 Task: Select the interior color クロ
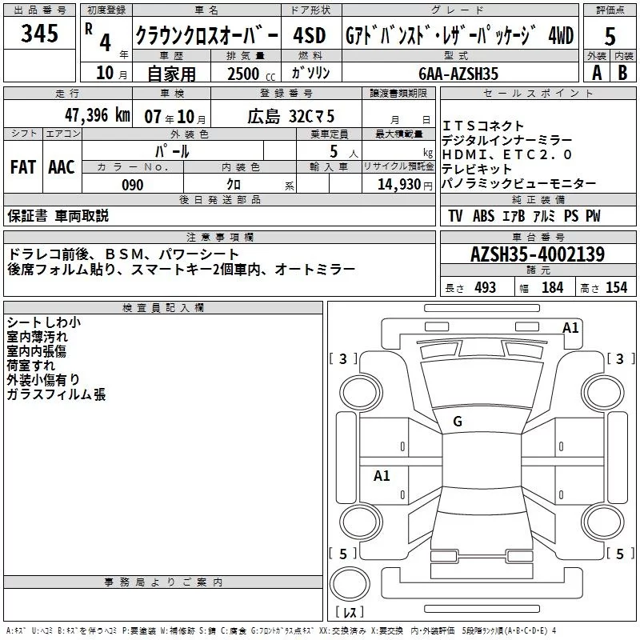(x=234, y=185)
